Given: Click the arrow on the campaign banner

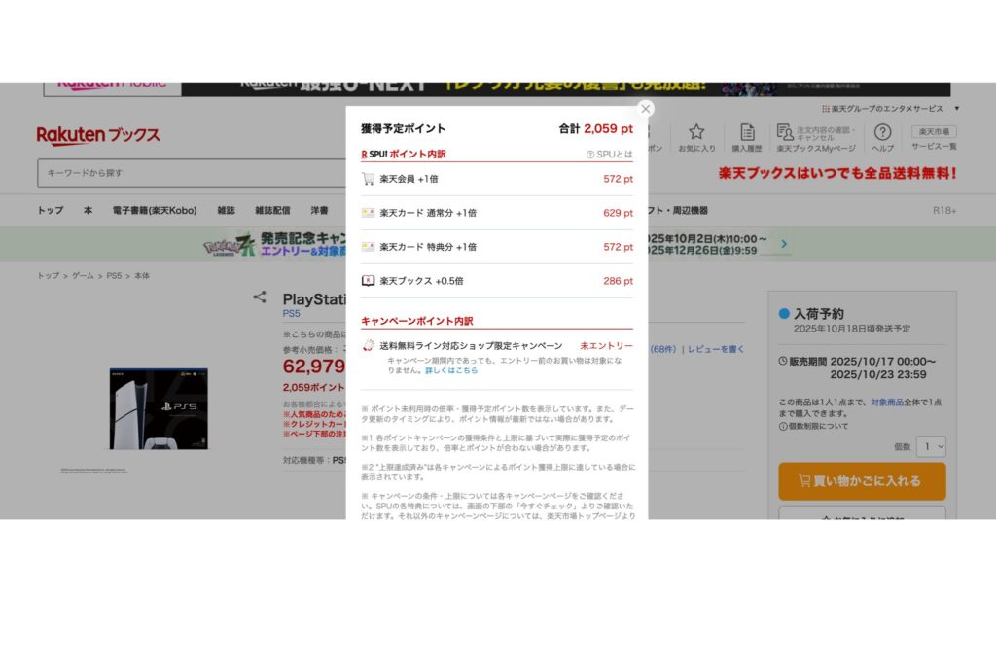Looking at the screenshot, I should click(784, 245).
